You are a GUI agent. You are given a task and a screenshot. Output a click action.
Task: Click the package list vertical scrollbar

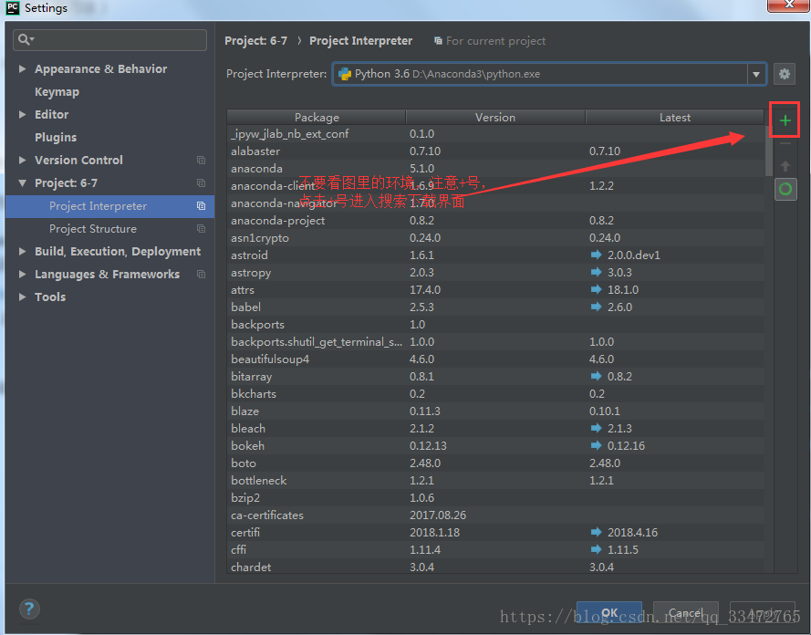769,151
